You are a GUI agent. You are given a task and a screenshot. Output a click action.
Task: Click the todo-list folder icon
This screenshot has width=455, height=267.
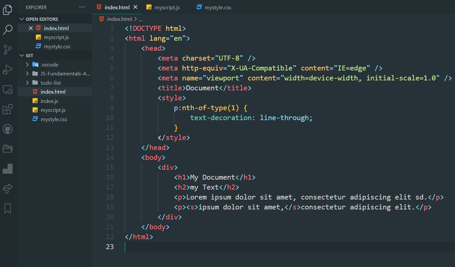coord(35,83)
